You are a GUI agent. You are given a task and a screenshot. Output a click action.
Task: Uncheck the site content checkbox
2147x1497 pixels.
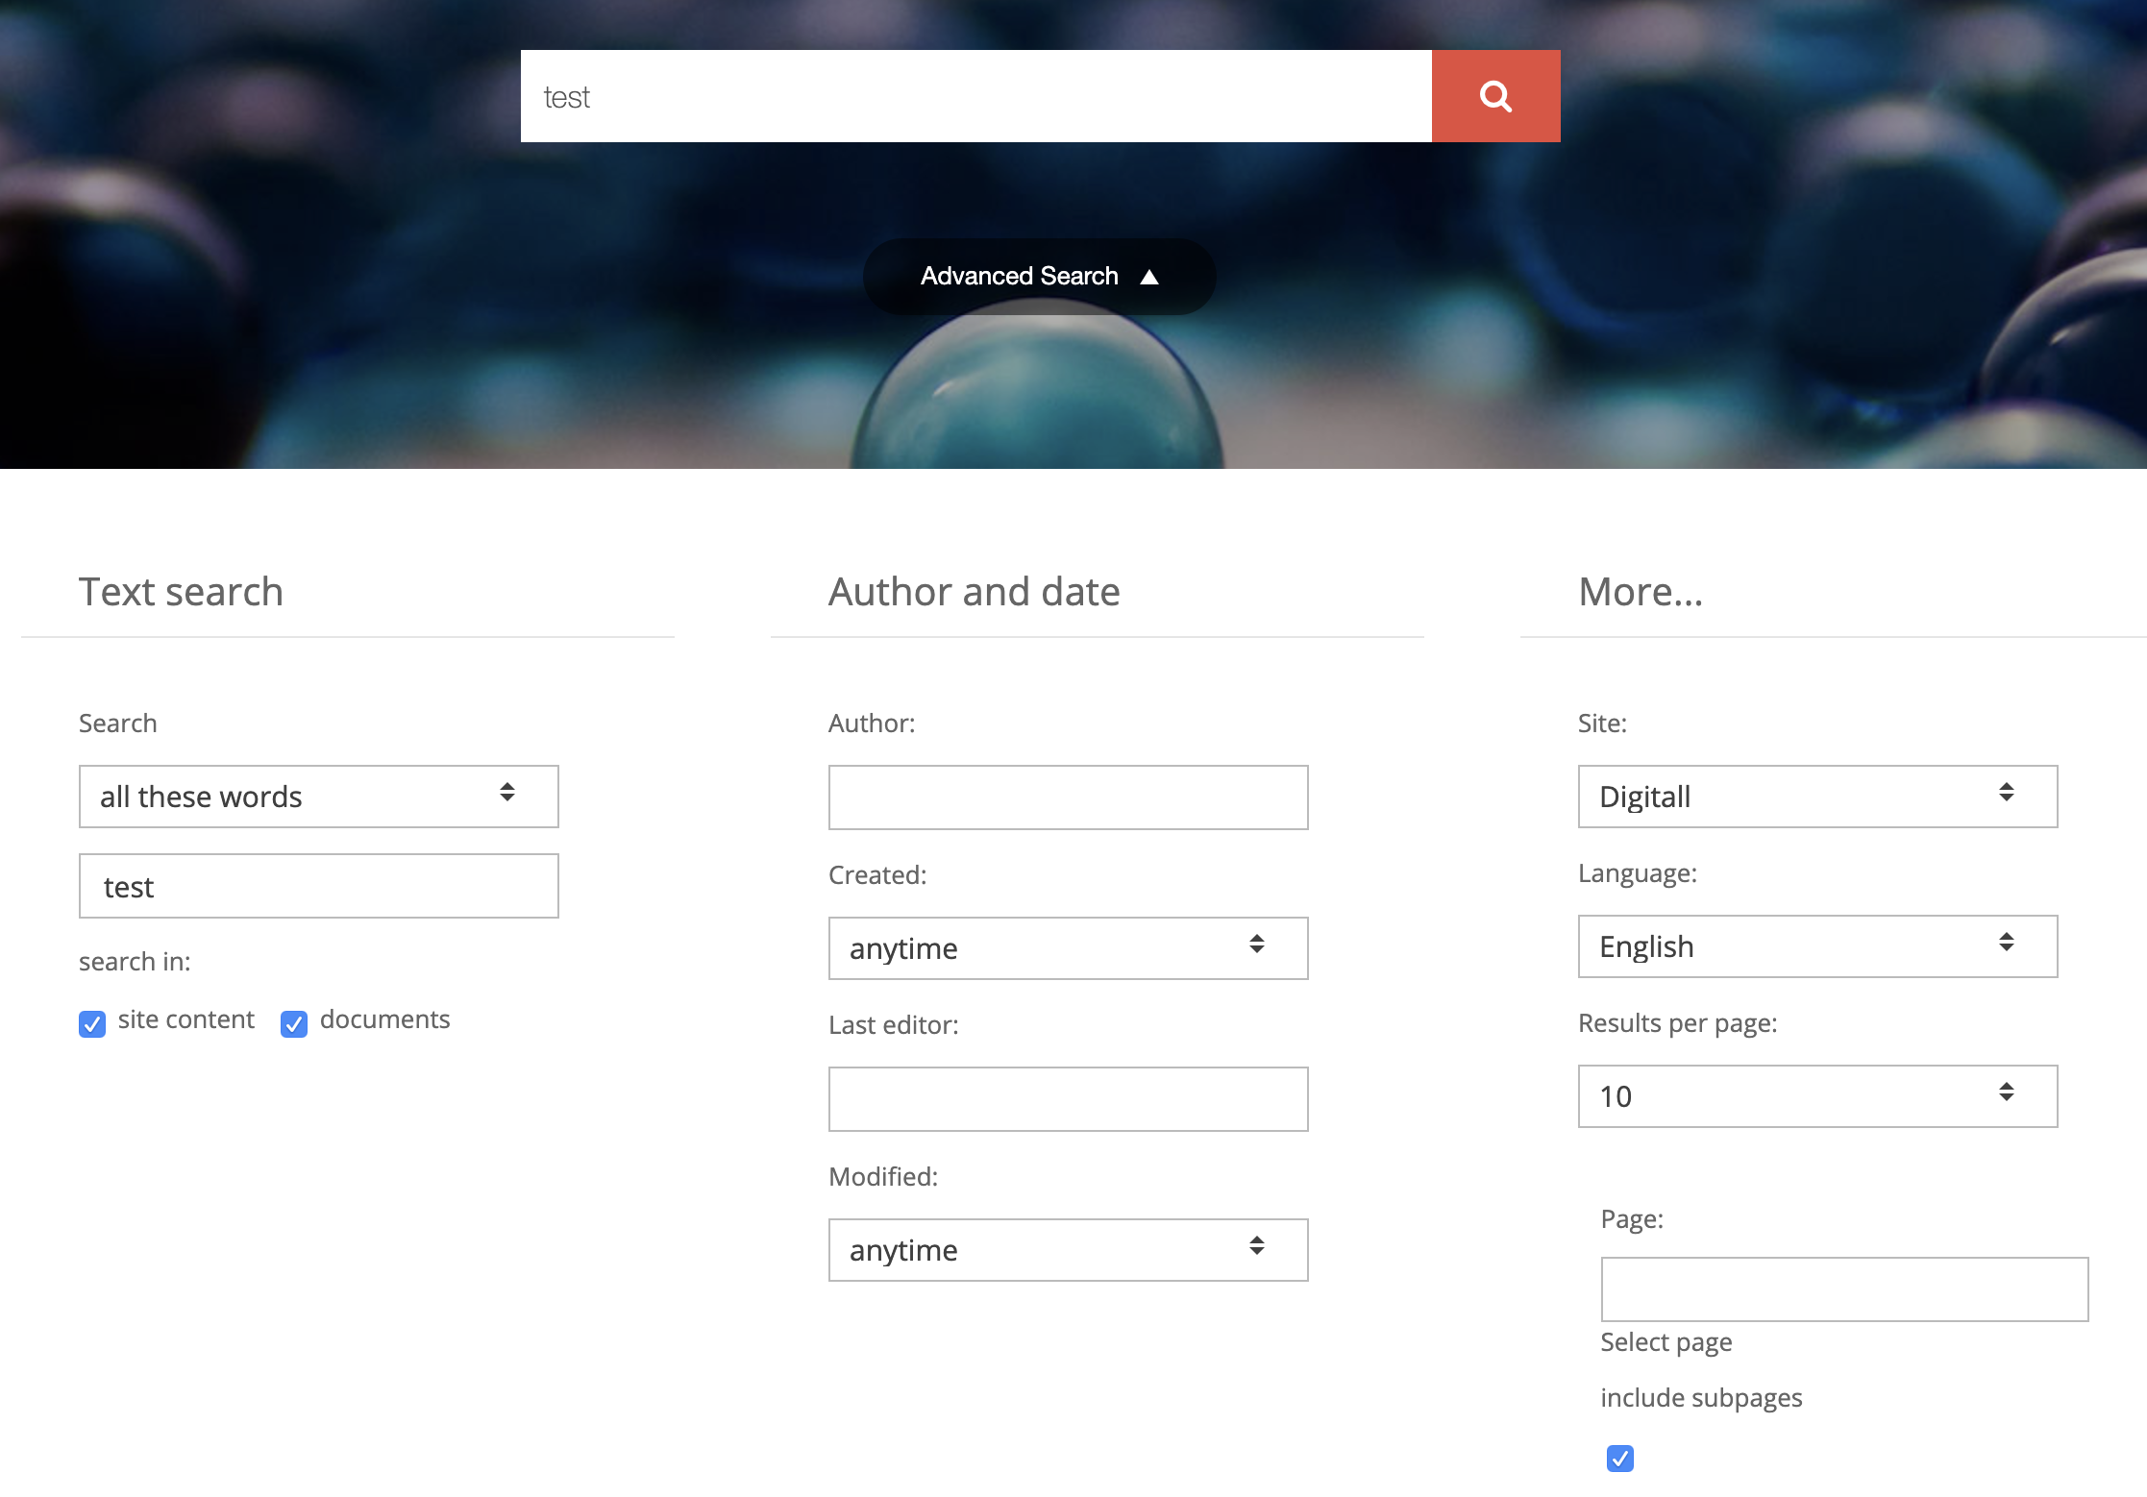(92, 1024)
